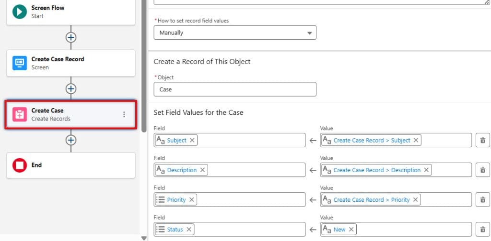Remove the Priority field pill
Screen dimensions: 491x241
191,200
